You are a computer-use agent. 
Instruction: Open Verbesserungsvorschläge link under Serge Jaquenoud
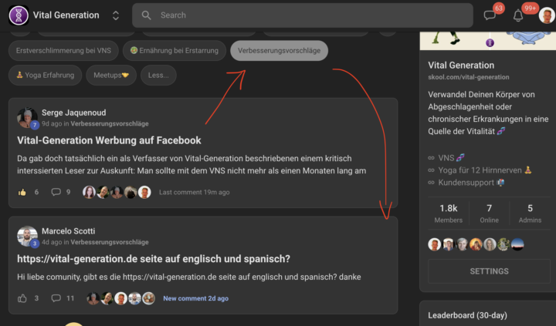click(x=110, y=123)
